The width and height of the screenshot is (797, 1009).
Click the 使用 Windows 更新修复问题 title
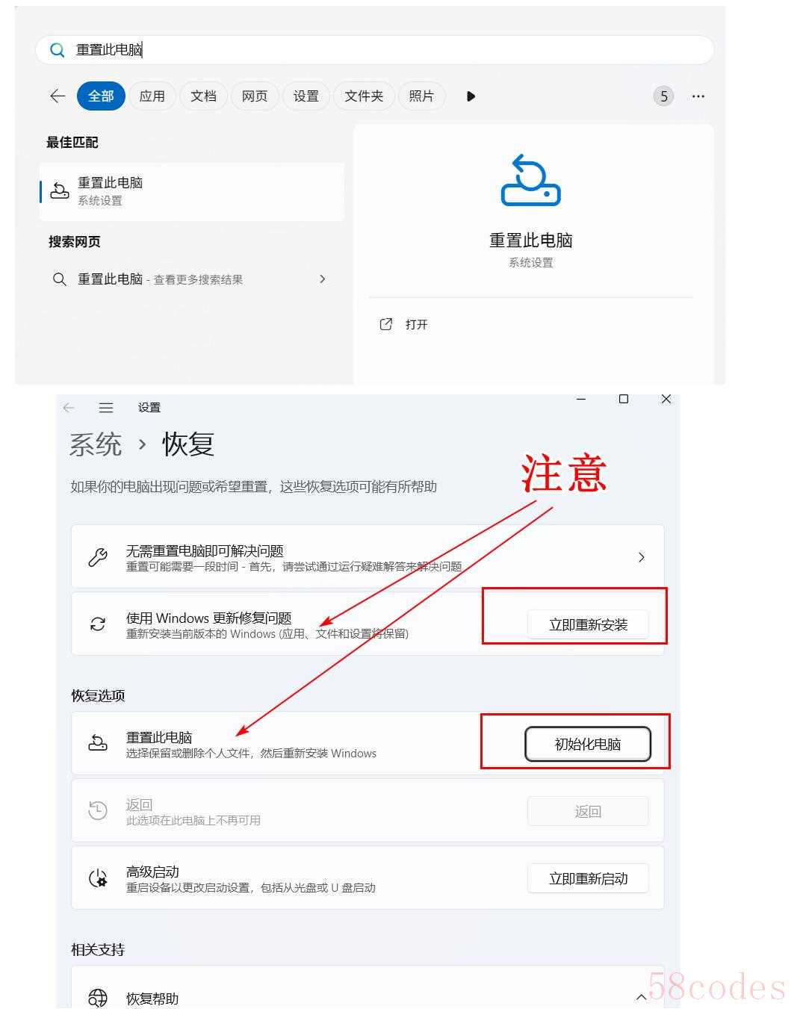(x=209, y=618)
